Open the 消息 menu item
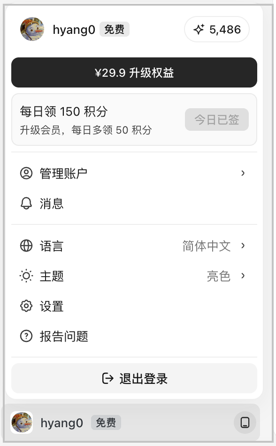Screen dimensions: 276x446 (x=134, y=203)
